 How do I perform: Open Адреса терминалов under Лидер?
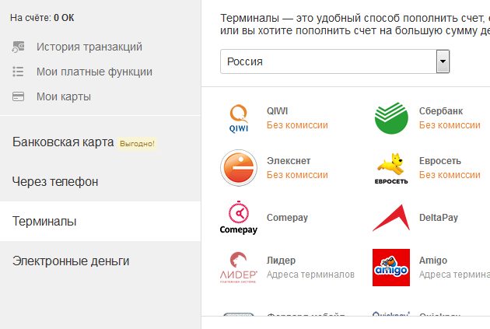310,275
